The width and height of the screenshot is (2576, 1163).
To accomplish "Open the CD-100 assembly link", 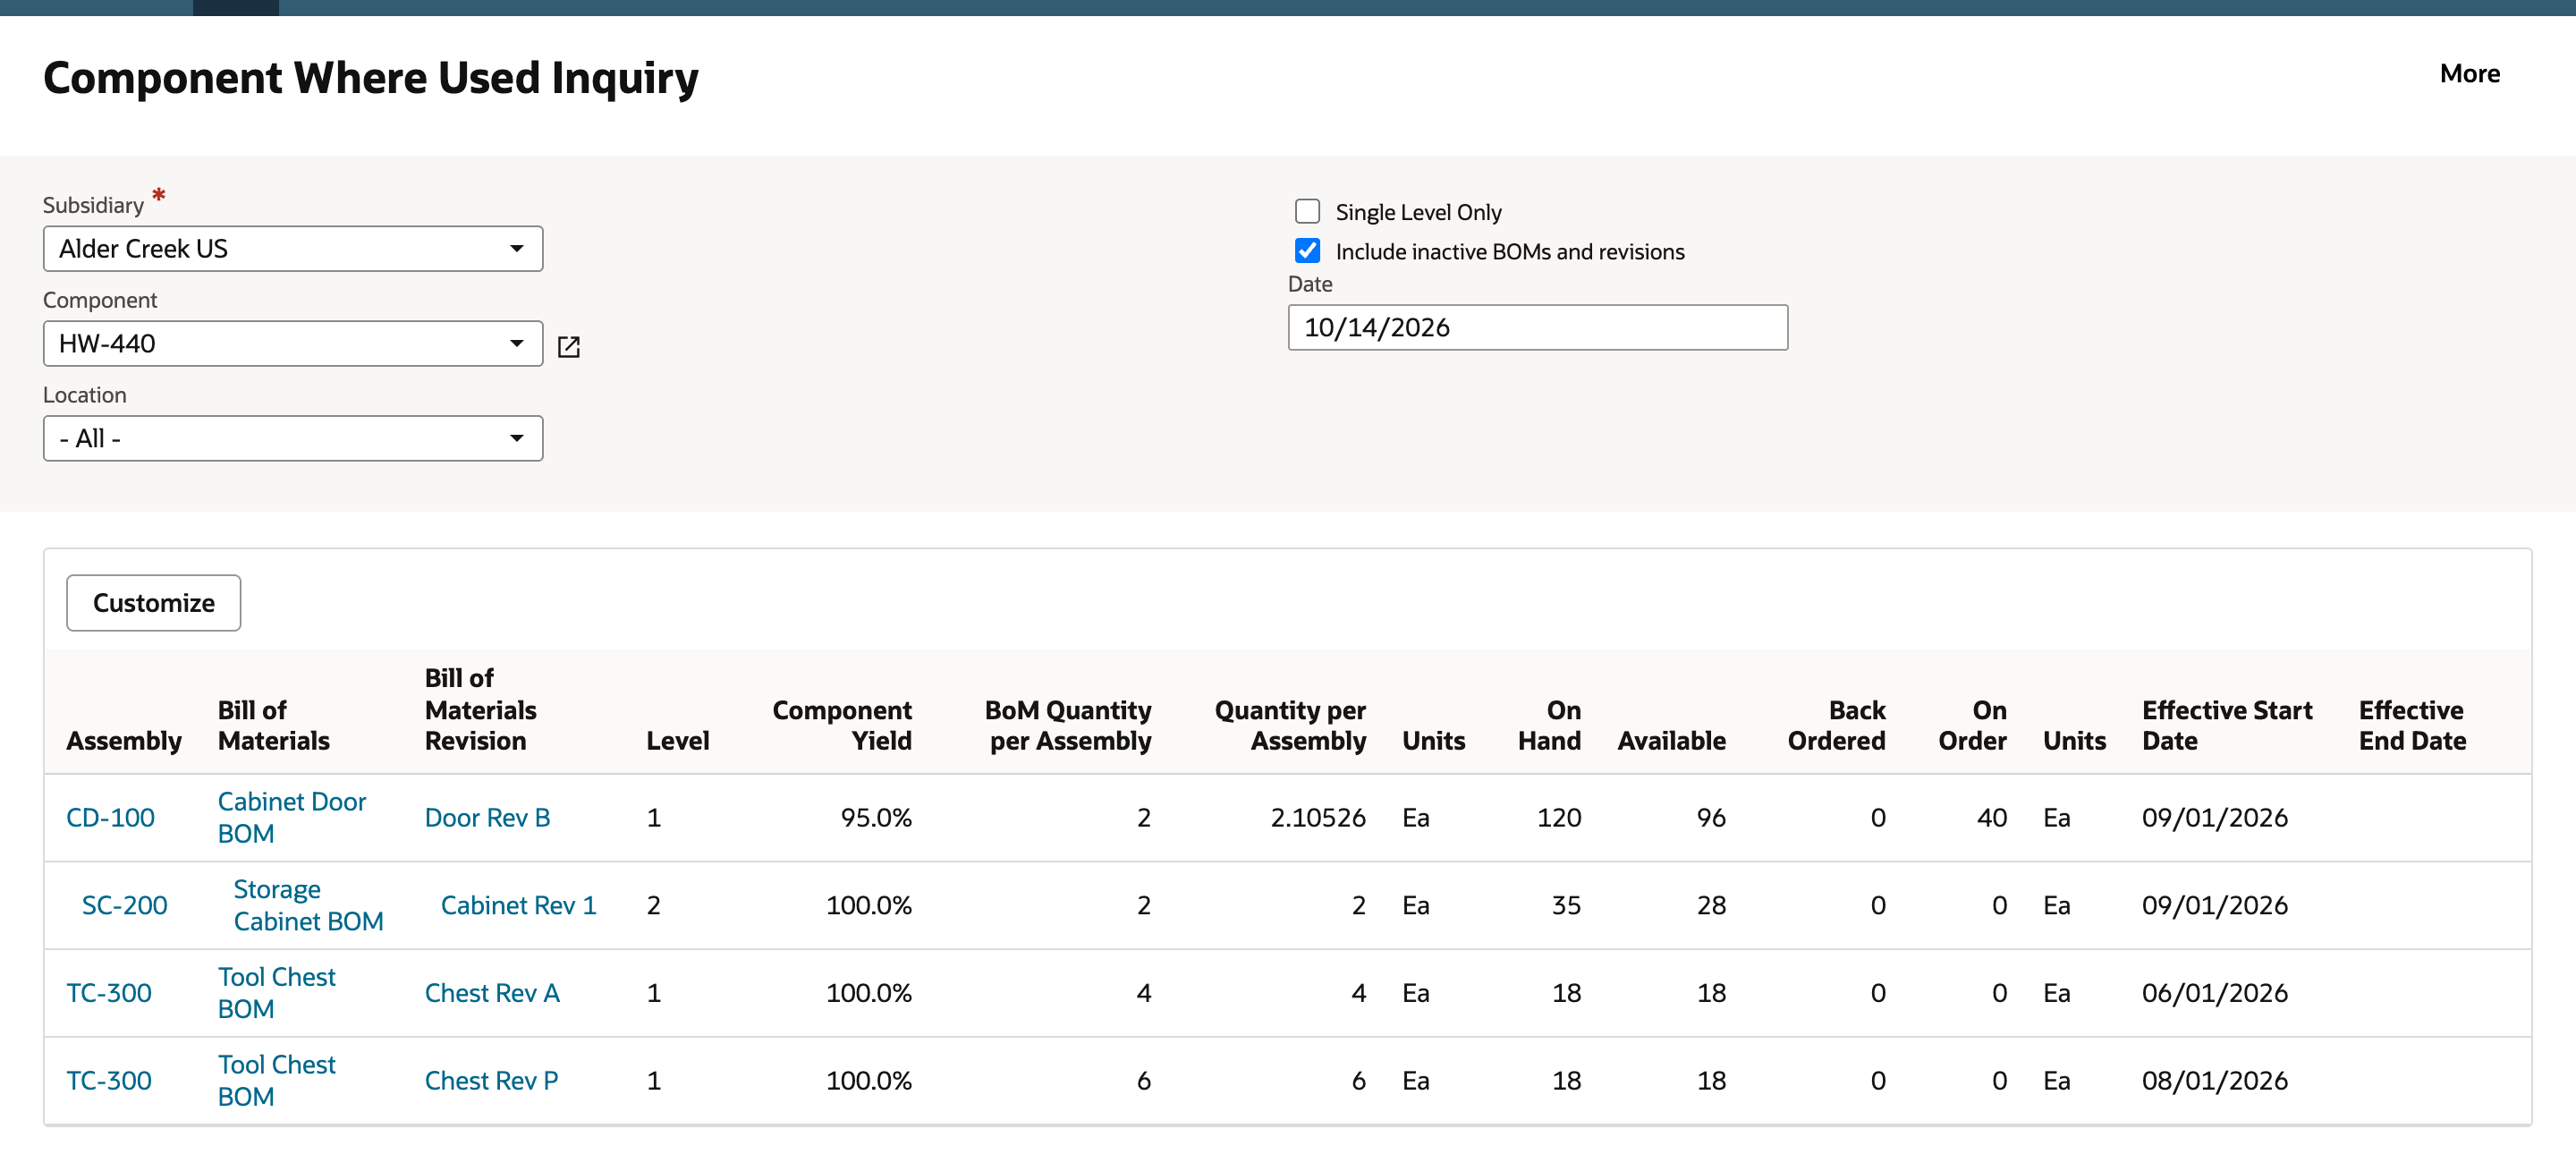I will click(110, 818).
